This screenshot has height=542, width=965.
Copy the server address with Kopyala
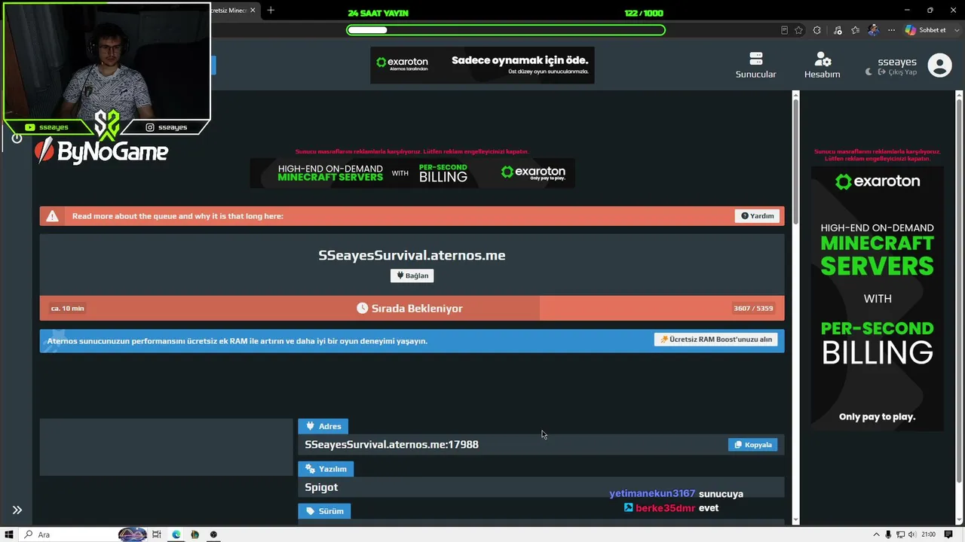tap(752, 445)
